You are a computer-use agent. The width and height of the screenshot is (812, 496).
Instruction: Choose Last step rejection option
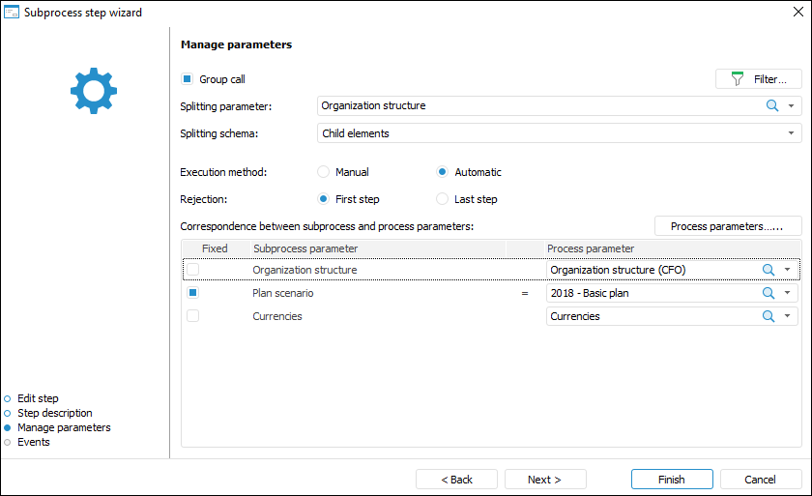click(x=443, y=199)
